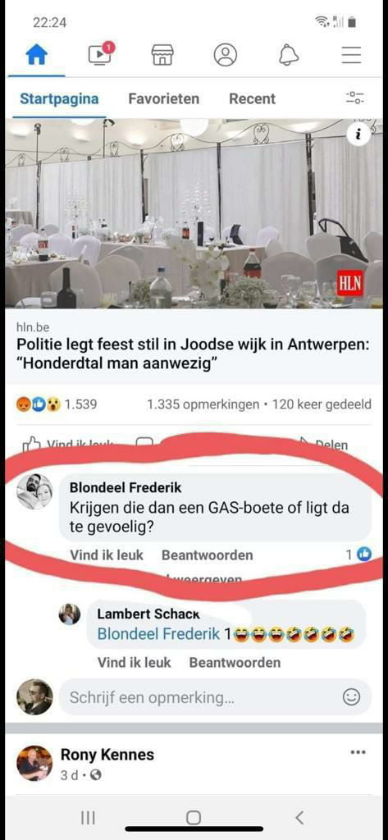Image resolution: width=388 pixels, height=840 pixels.
Task: Open the profile icon in top bar
Action: click(x=225, y=55)
